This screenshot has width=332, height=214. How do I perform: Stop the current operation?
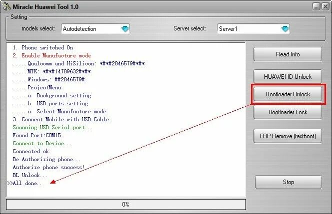pos(288,182)
